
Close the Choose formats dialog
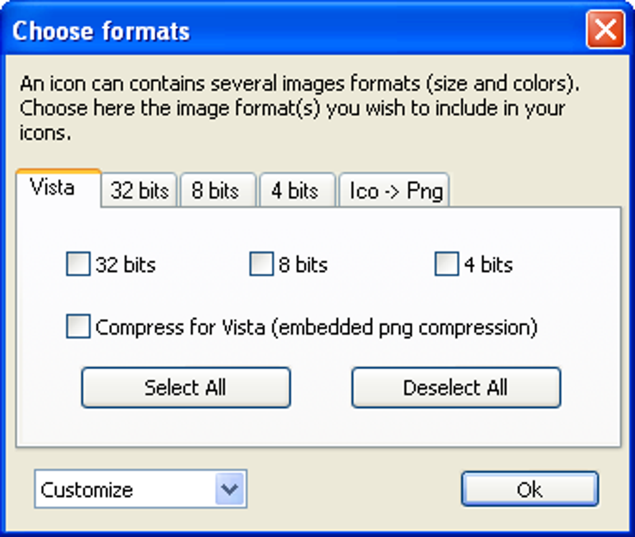click(x=604, y=30)
